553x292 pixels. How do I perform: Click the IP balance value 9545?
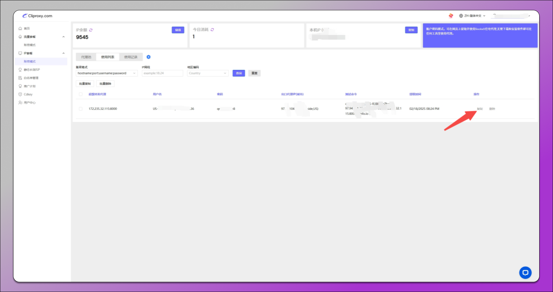(x=82, y=37)
